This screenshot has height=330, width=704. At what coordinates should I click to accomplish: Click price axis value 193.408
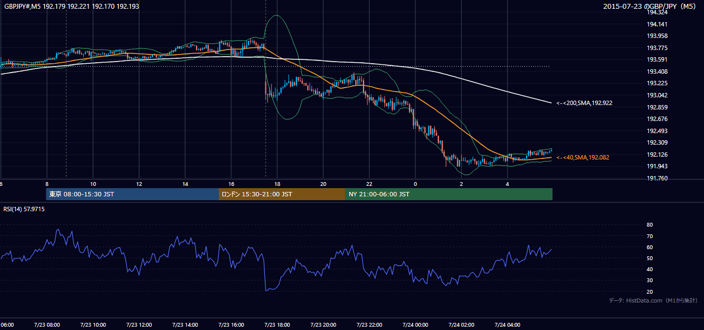point(657,71)
